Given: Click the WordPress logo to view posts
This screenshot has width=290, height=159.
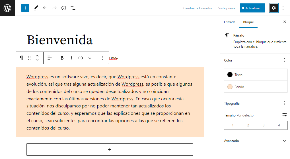Looking at the screenshot, I should tap(7, 8).
